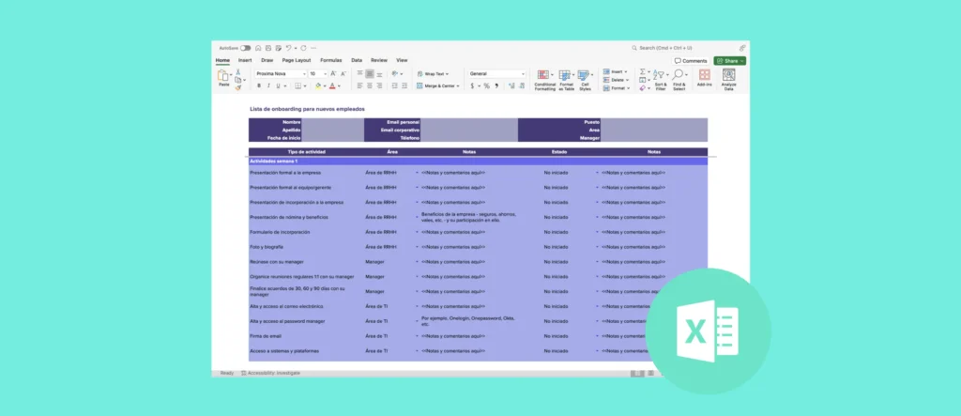The width and height of the screenshot is (961, 416).
Task: Open the Data tab
Action: 357,60
